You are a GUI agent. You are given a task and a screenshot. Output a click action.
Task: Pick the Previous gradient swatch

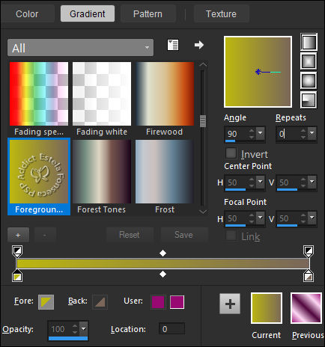tap(306, 308)
